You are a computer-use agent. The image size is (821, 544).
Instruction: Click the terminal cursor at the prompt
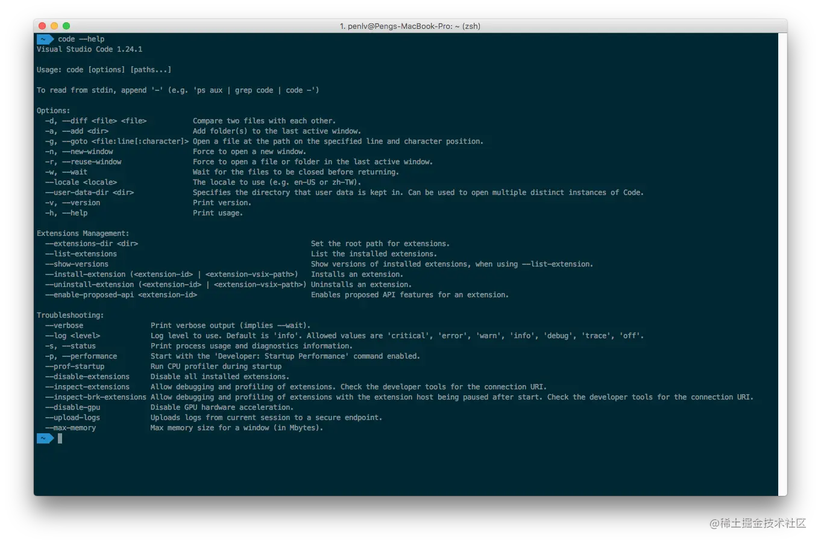tap(60, 439)
